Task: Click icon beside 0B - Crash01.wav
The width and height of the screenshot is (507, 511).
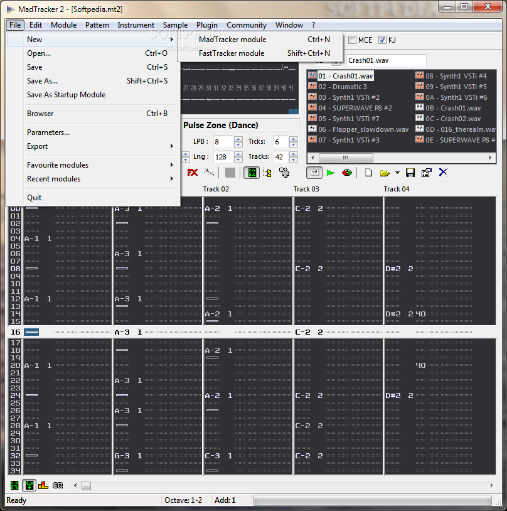Action: click(x=420, y=107)
